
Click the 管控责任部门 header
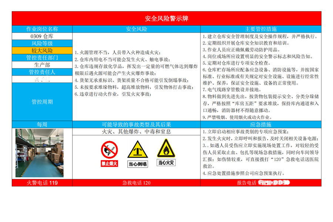click(x=42, y=58)
